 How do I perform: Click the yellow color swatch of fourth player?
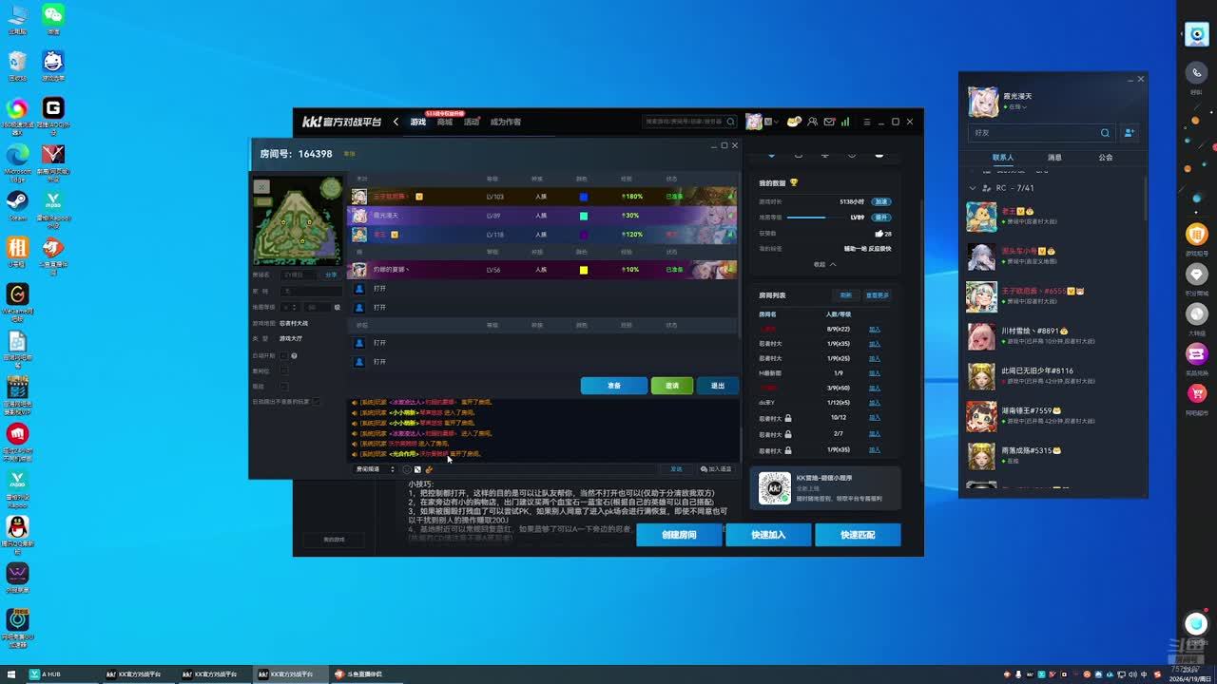coord(584,270)
